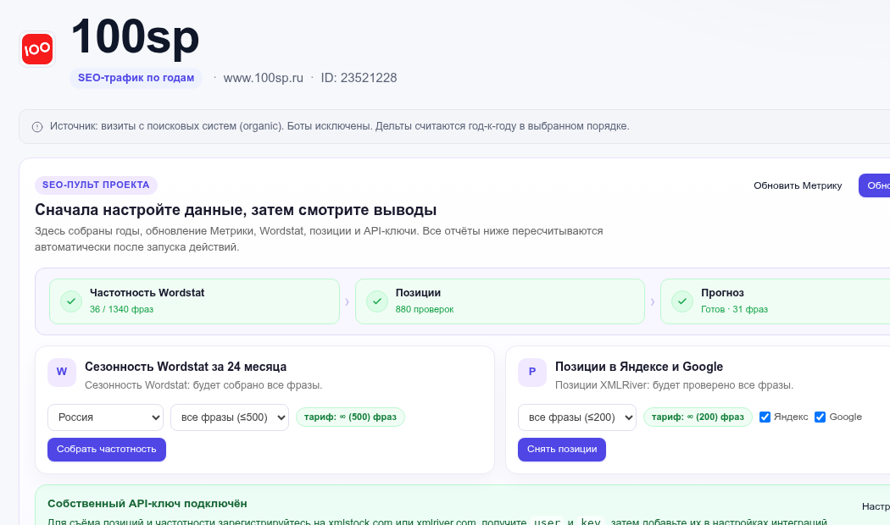
Task: Open the Россия region dropdown
Action: click(x=106, y=417)
